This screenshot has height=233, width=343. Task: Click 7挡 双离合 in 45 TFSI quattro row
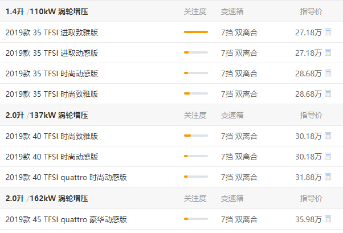[x=239, y=219]
